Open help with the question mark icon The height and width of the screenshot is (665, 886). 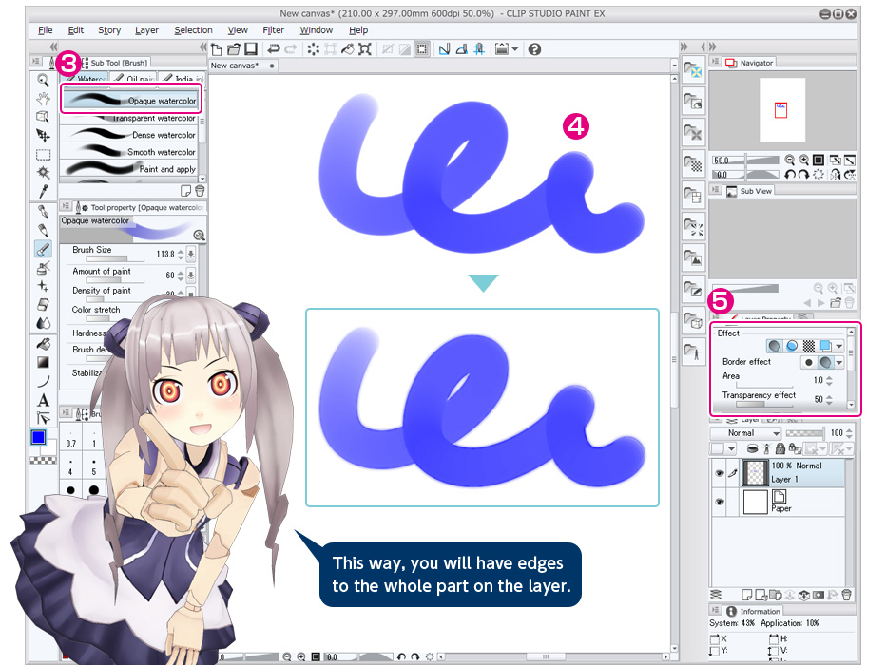pos(534,49)
